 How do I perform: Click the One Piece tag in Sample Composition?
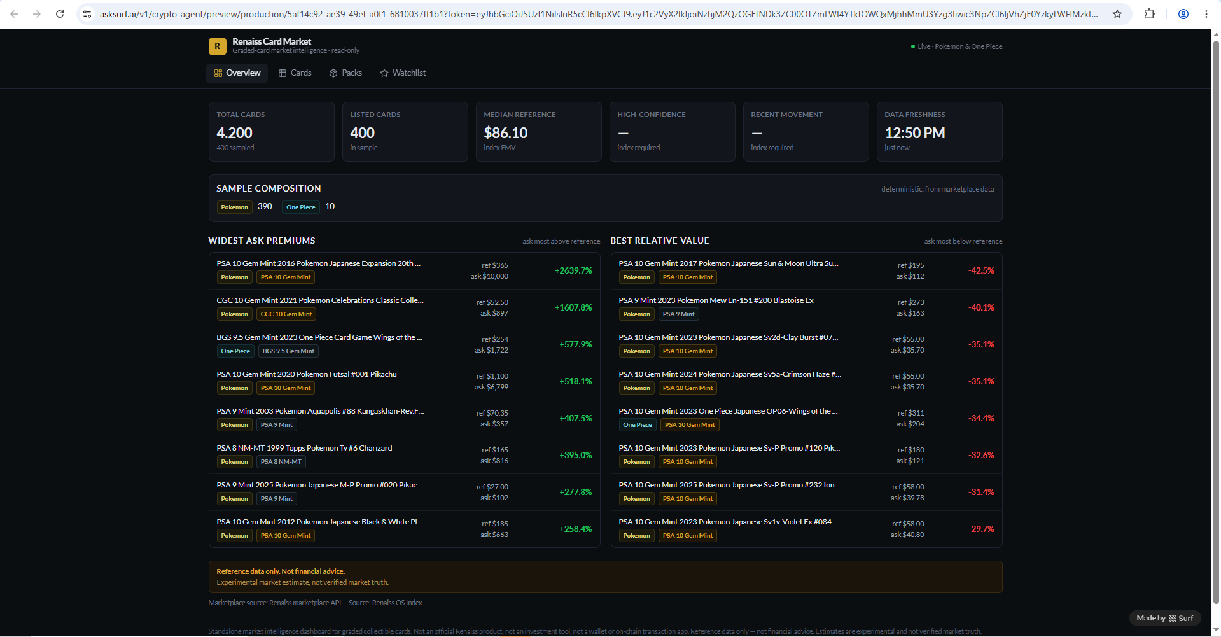tap(301, 207)
